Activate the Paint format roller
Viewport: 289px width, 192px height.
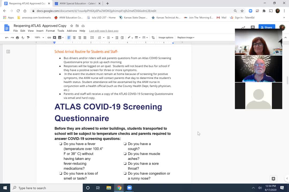point(28,38)
